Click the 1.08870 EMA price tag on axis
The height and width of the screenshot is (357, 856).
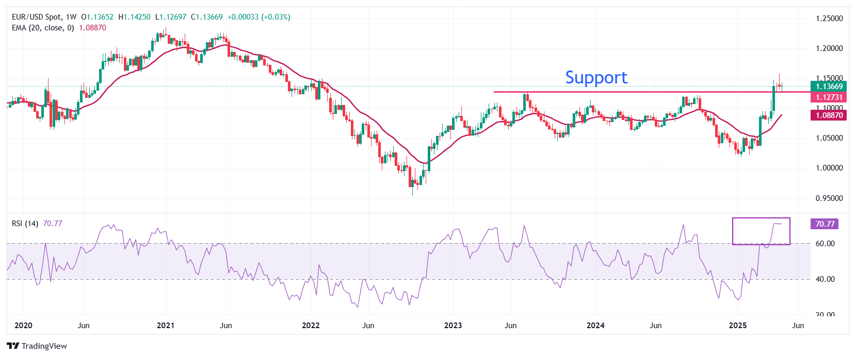coord(829,115)
